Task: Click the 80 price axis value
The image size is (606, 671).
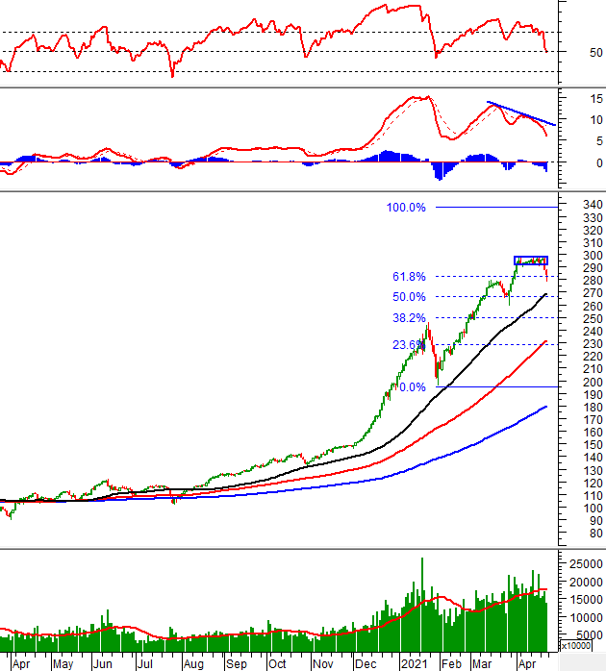Action: coord(596,534)
